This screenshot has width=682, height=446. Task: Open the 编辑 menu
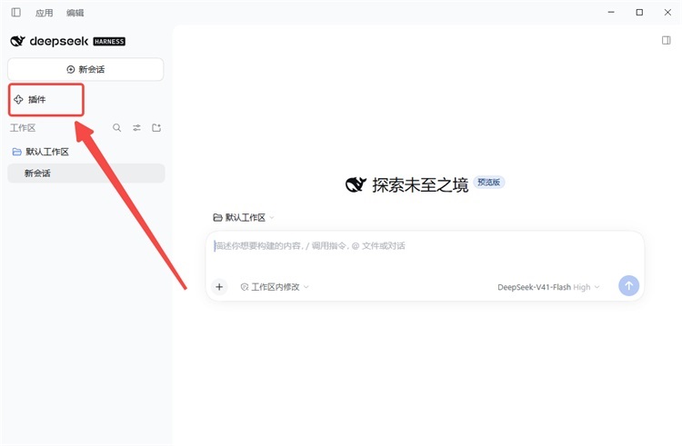(75, 13)
